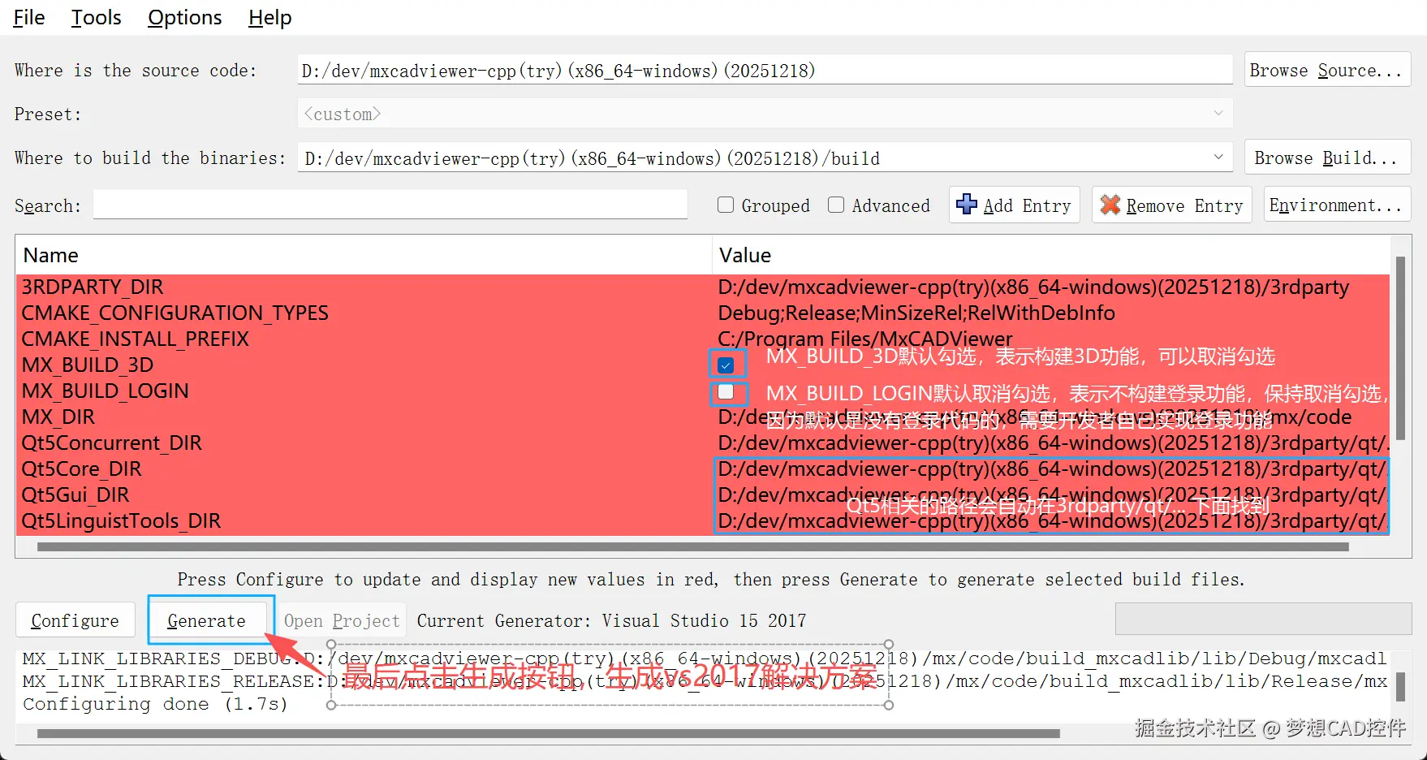The width and height of the screenshot is (1427, 760).
Task: Click the progress bar beside Current Generator
Action: click(1263, 619)
